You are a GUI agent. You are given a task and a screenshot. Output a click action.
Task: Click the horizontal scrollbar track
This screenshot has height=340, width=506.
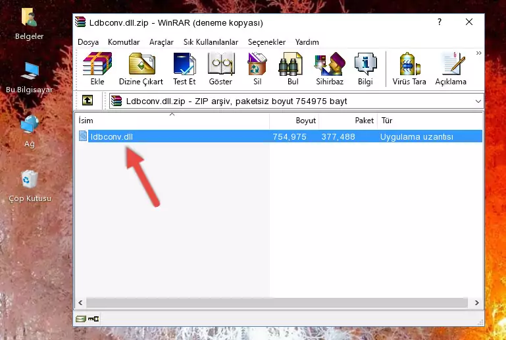point(277,303)
